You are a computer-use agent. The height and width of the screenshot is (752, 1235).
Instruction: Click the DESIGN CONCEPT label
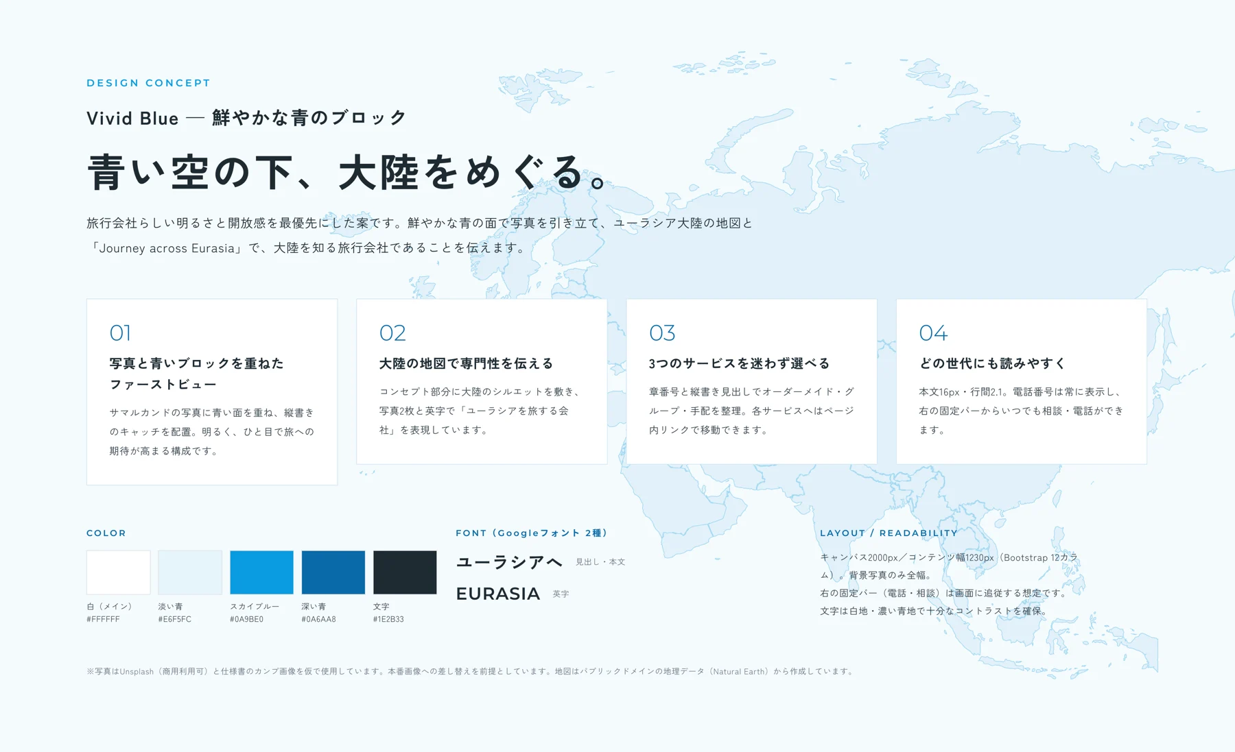[148, 83]
